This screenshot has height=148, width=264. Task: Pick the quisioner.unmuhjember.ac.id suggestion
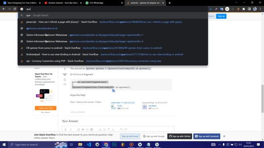pyautogui.click(x=113, y=28)
